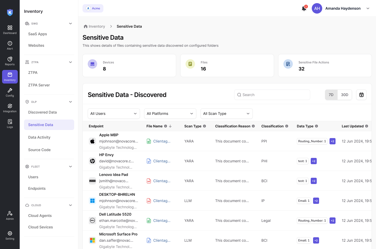Open the calendar date picker icon

coord(361,95)
